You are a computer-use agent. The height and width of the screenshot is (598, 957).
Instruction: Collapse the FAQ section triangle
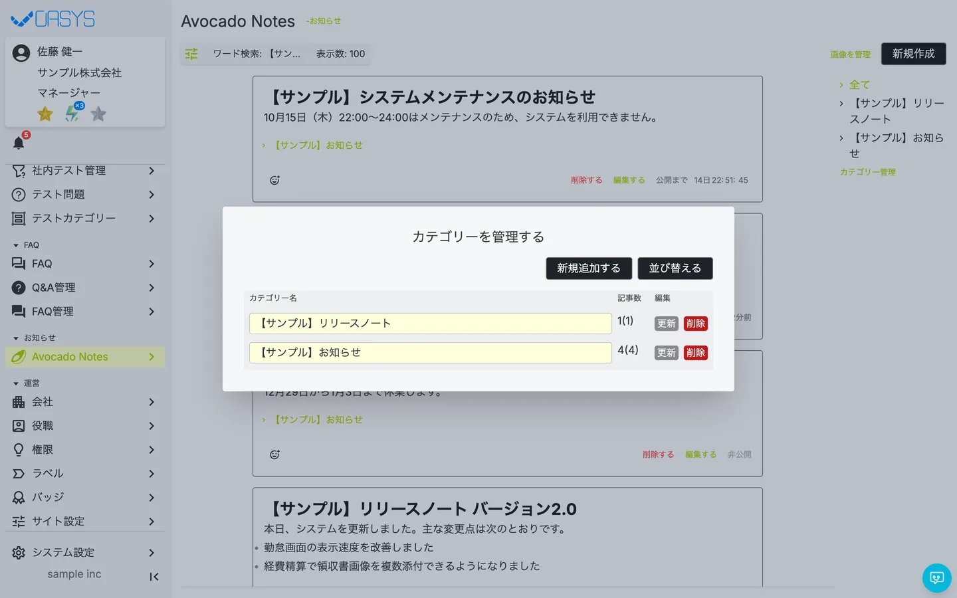[16, 245]
